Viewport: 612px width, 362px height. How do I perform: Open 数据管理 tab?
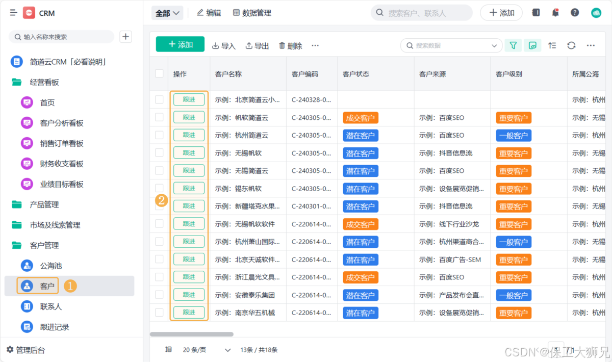click(x=252, y=13)
